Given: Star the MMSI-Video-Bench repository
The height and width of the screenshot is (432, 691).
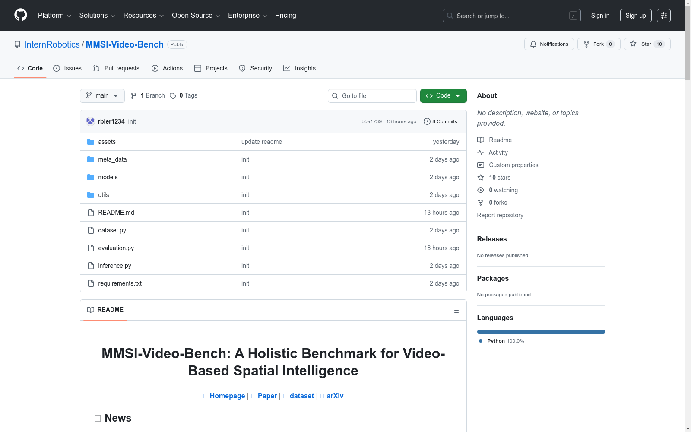Looking at the screenshot, I should (647, 44).
